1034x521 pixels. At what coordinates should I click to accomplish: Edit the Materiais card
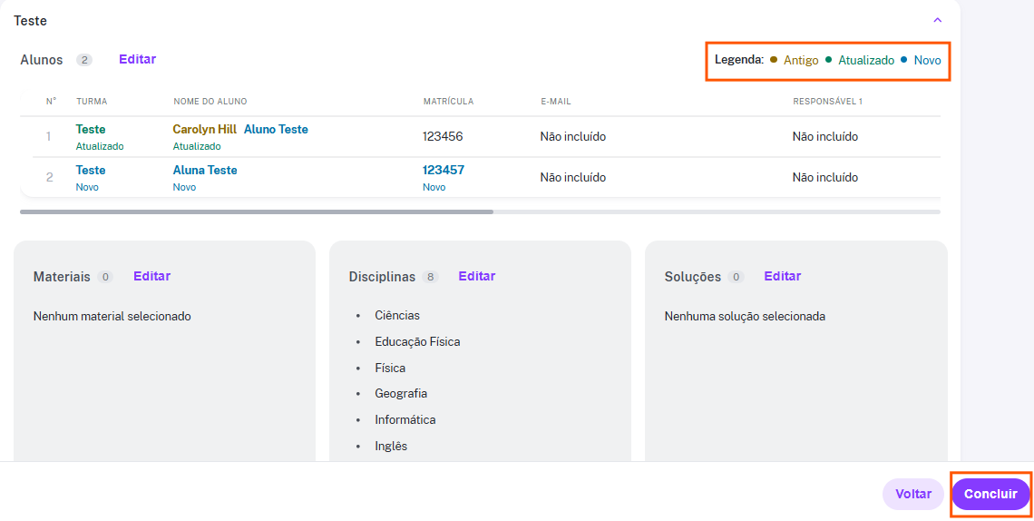coord(151,276)
